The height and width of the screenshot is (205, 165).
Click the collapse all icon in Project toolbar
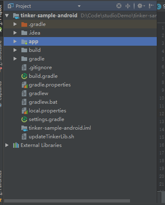[x=128, y=6]
